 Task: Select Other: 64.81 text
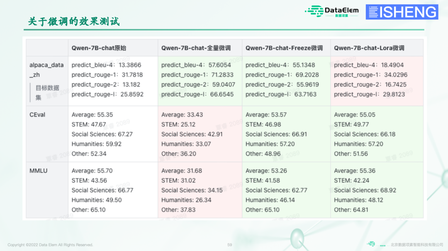(x=351, y=210)
